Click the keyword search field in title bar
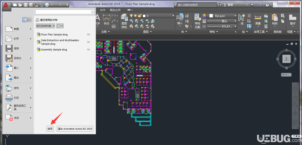The height and width of the screenshot is (145, 302). pyautogui.click(x=196, y=5)
